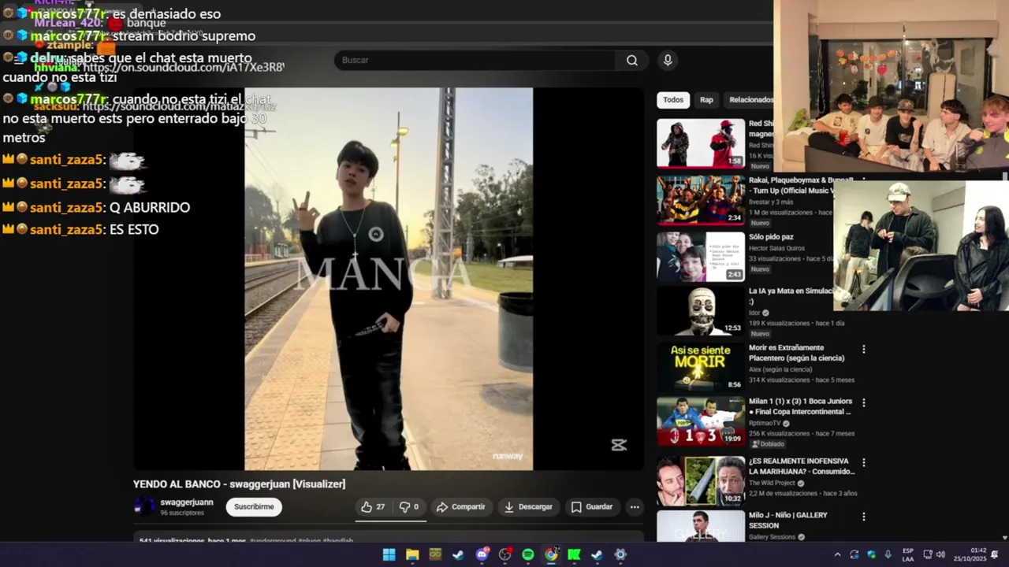Open the green Kick app icon in taskbar
Viewport: 1009px width, 567px height.
tap(574, 554)
